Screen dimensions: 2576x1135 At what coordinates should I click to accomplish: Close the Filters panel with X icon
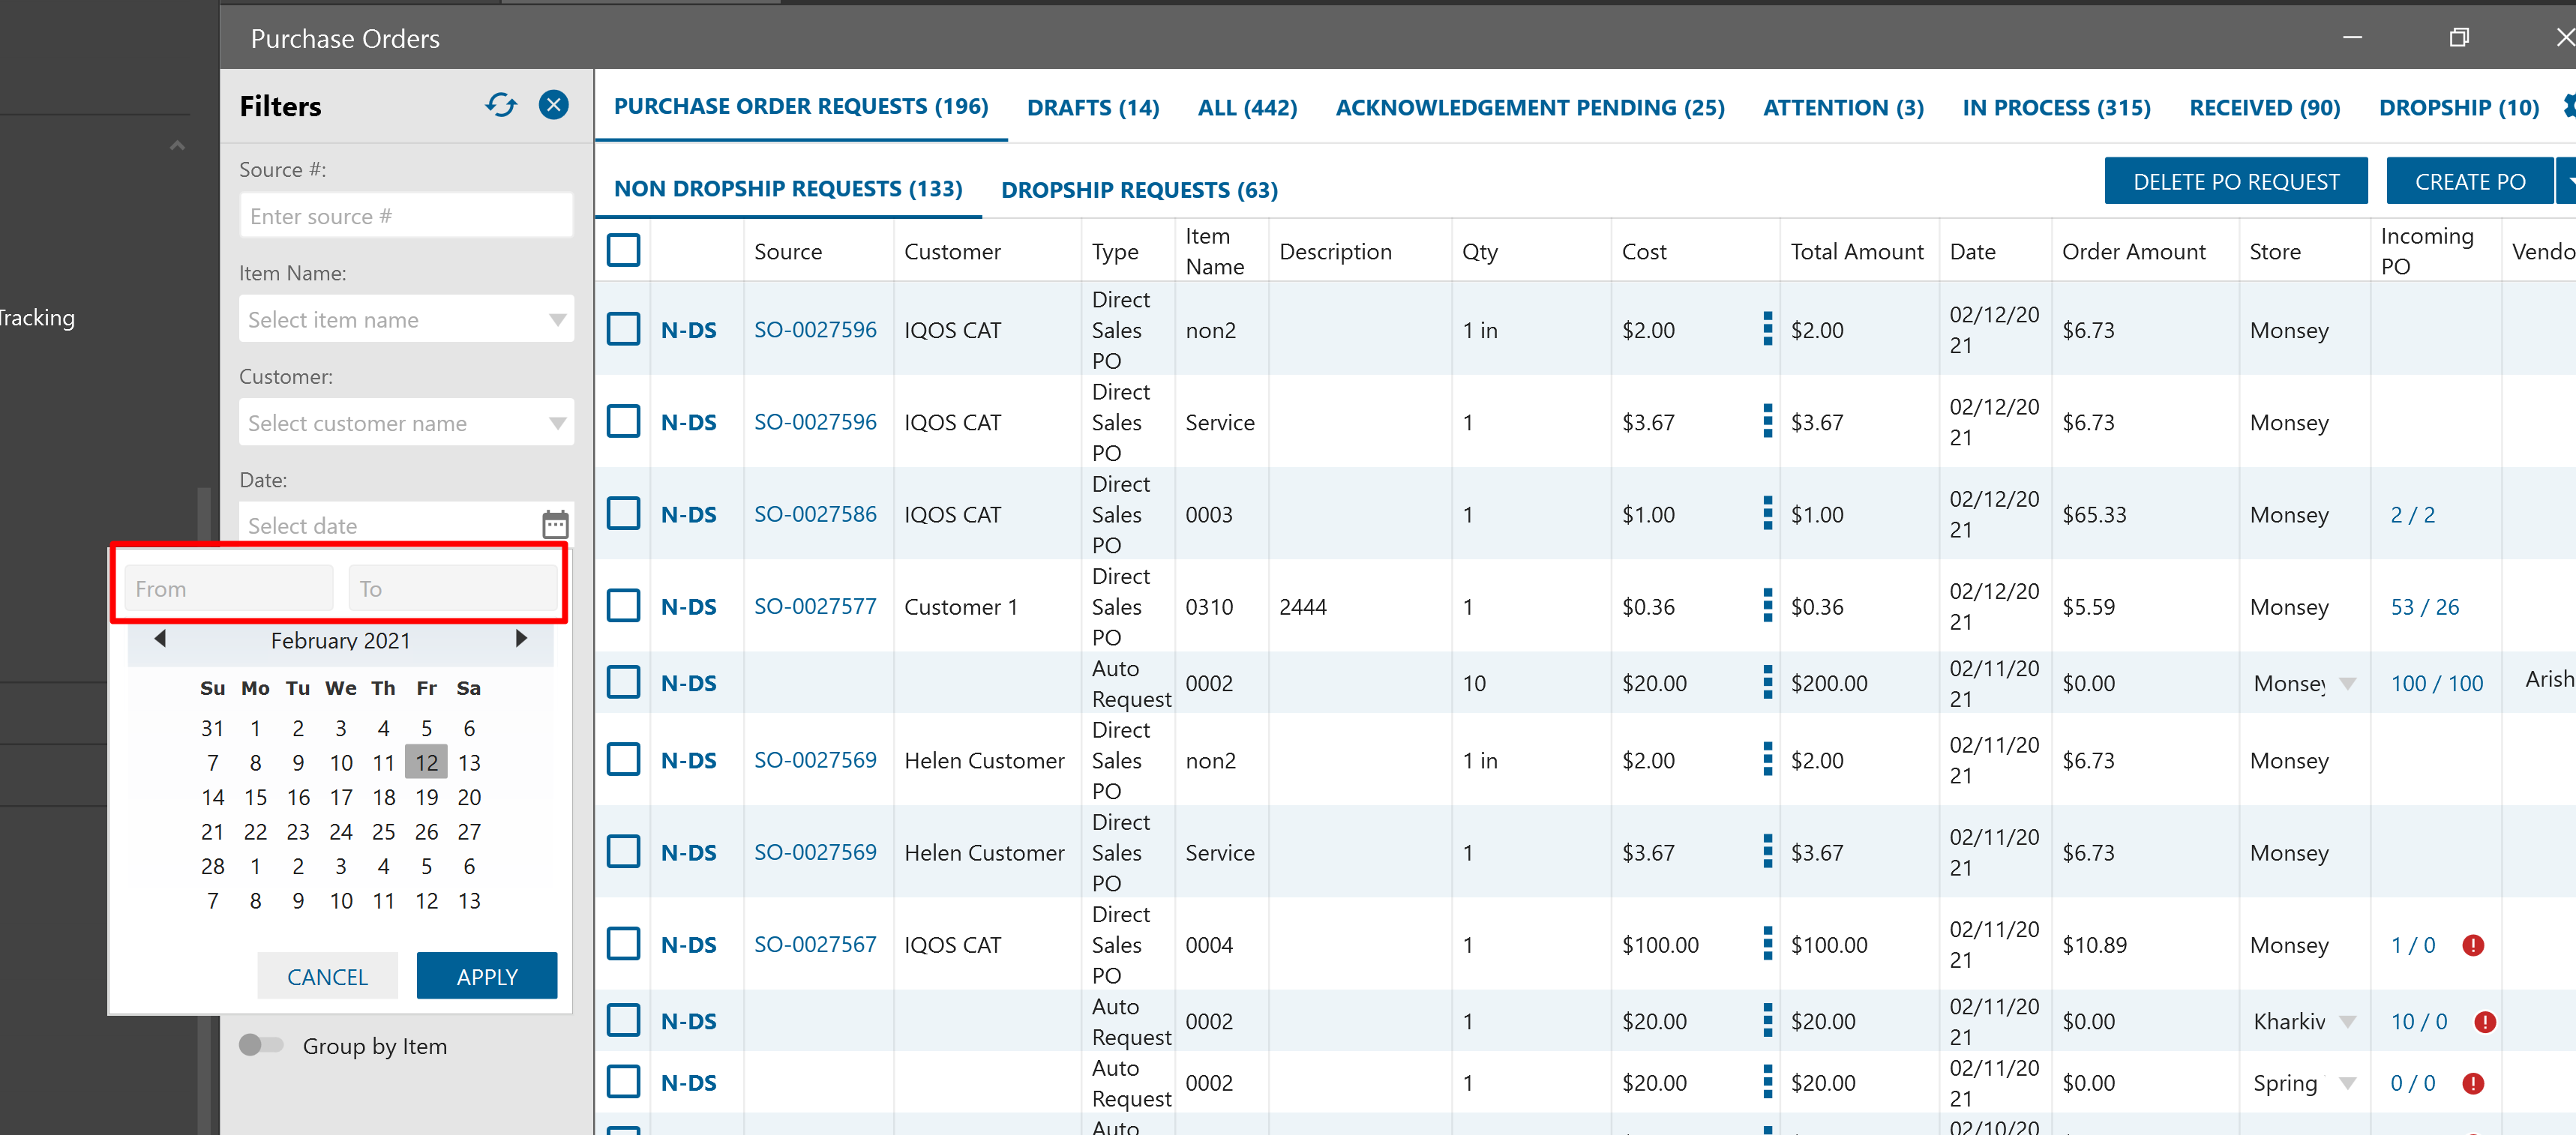pos(553,105)
